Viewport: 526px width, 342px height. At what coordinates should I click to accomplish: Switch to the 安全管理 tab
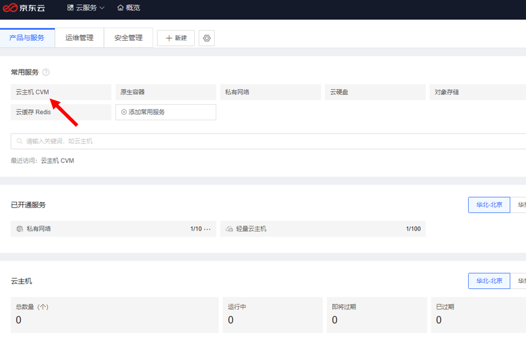click(128, 38)
